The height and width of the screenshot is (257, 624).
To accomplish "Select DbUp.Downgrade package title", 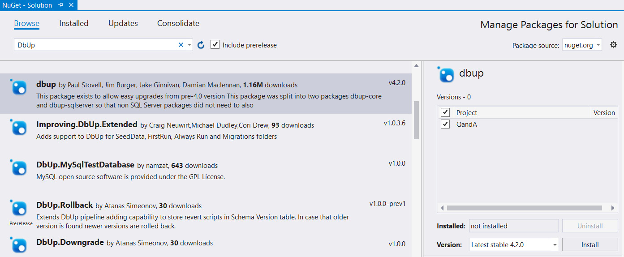I will [70, 242].
